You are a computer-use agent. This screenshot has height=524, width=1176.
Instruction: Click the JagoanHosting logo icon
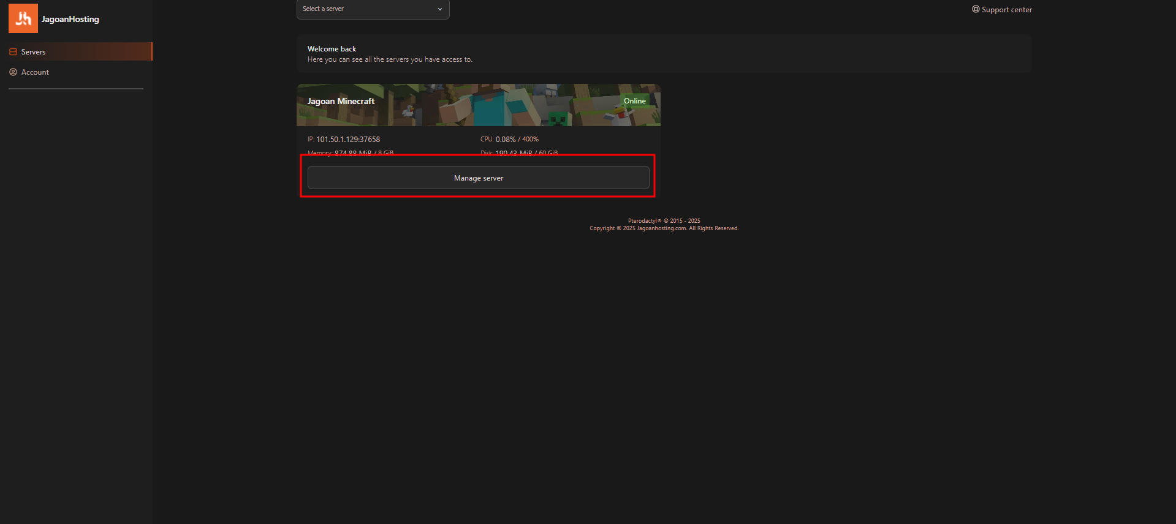coord(23,18)
